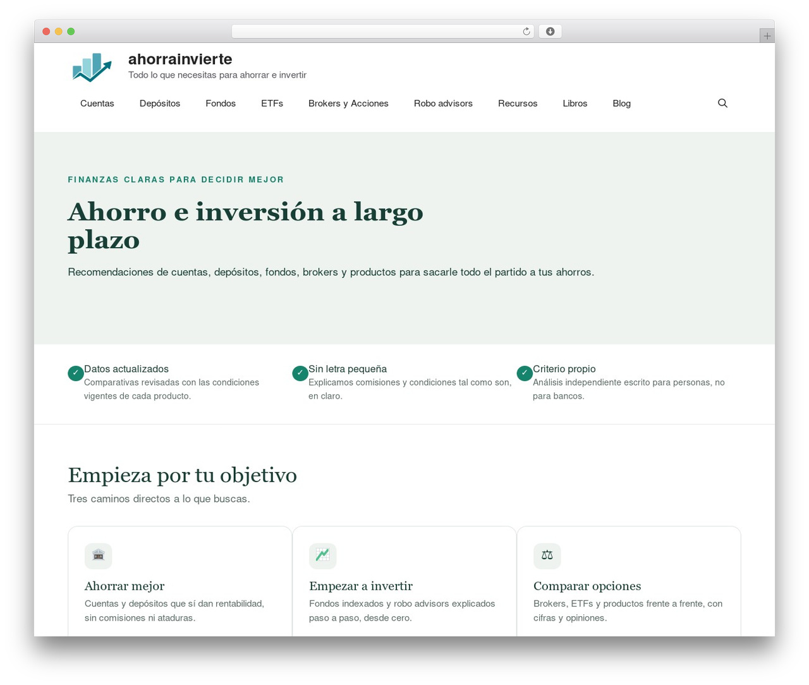Viewport: 809px width, 685px height.
Task: Open the Comparar opciones card title
Action: [x=587, y=586]
